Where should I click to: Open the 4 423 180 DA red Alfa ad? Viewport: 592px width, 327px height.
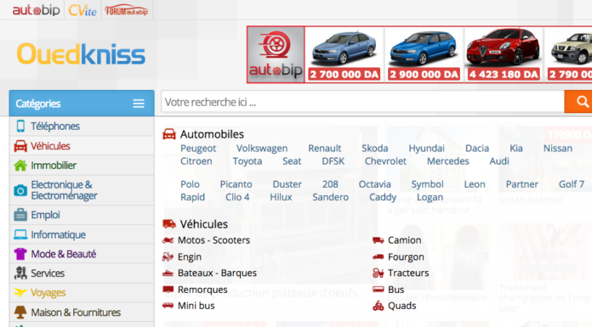click(504, 54)
